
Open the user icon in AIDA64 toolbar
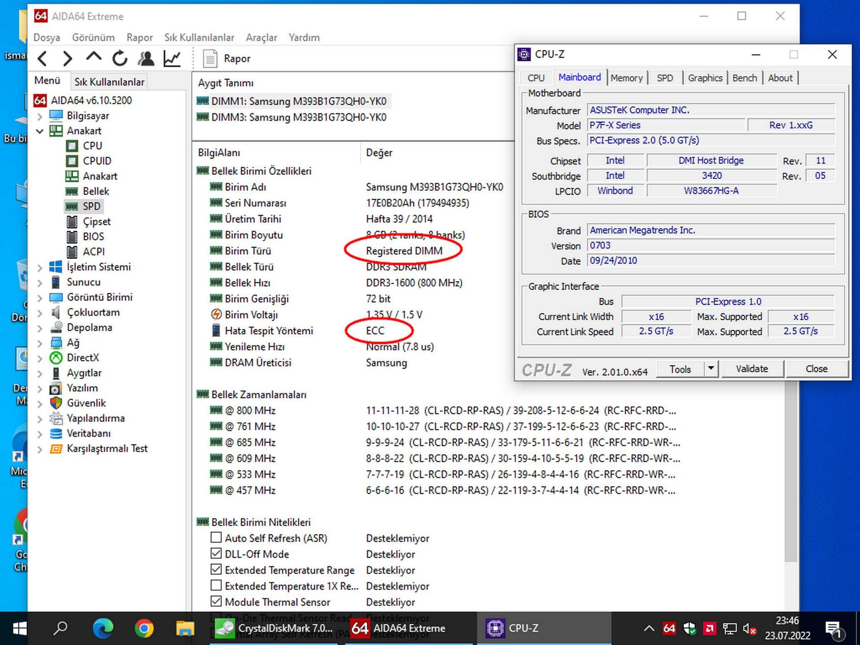pos(146,59)
